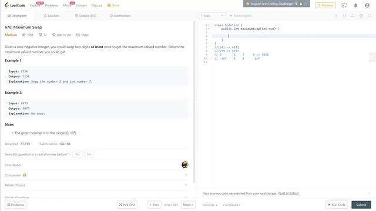Click the Medium difficulty label
Screen dimensions: 376x211
[11, 35]
